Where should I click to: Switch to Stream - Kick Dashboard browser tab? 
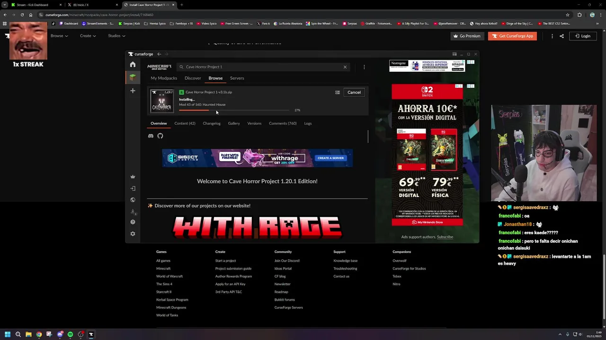(36, 5)
